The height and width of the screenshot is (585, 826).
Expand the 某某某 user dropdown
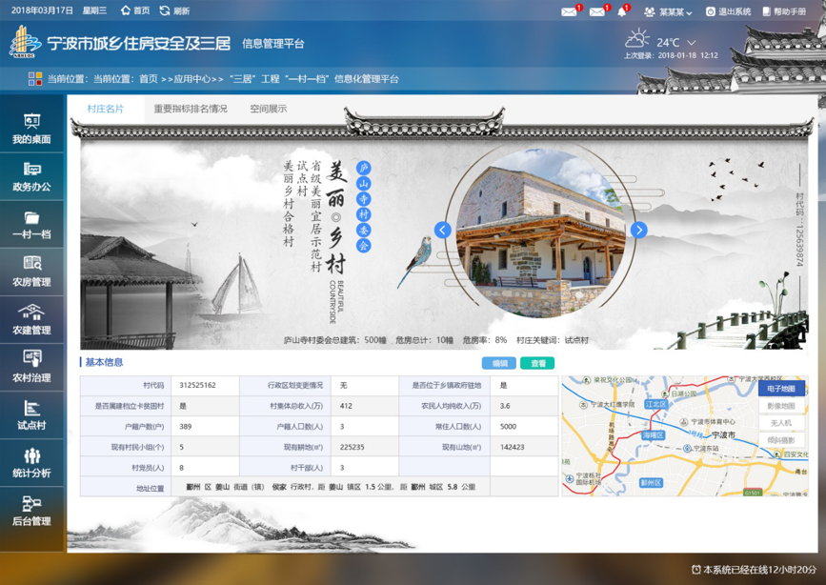click(x=669, y=11)
